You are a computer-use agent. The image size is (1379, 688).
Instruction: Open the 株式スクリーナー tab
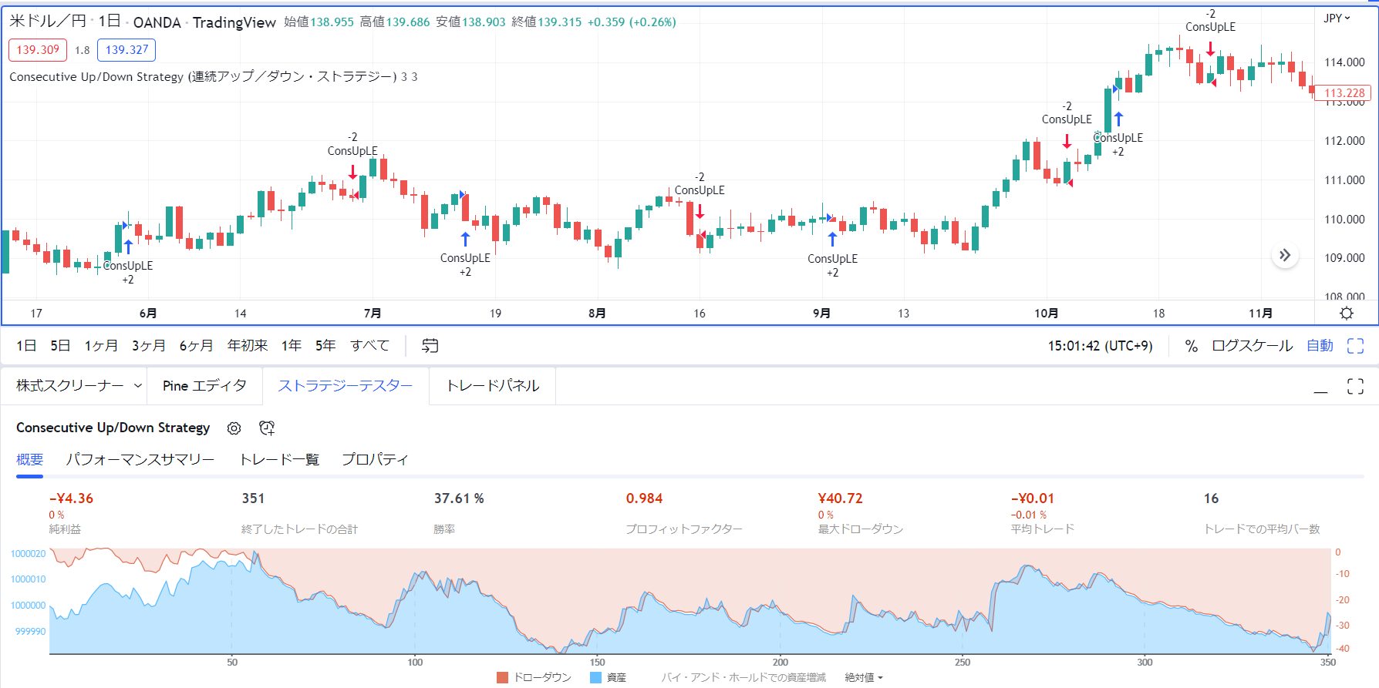coord(70,386)
